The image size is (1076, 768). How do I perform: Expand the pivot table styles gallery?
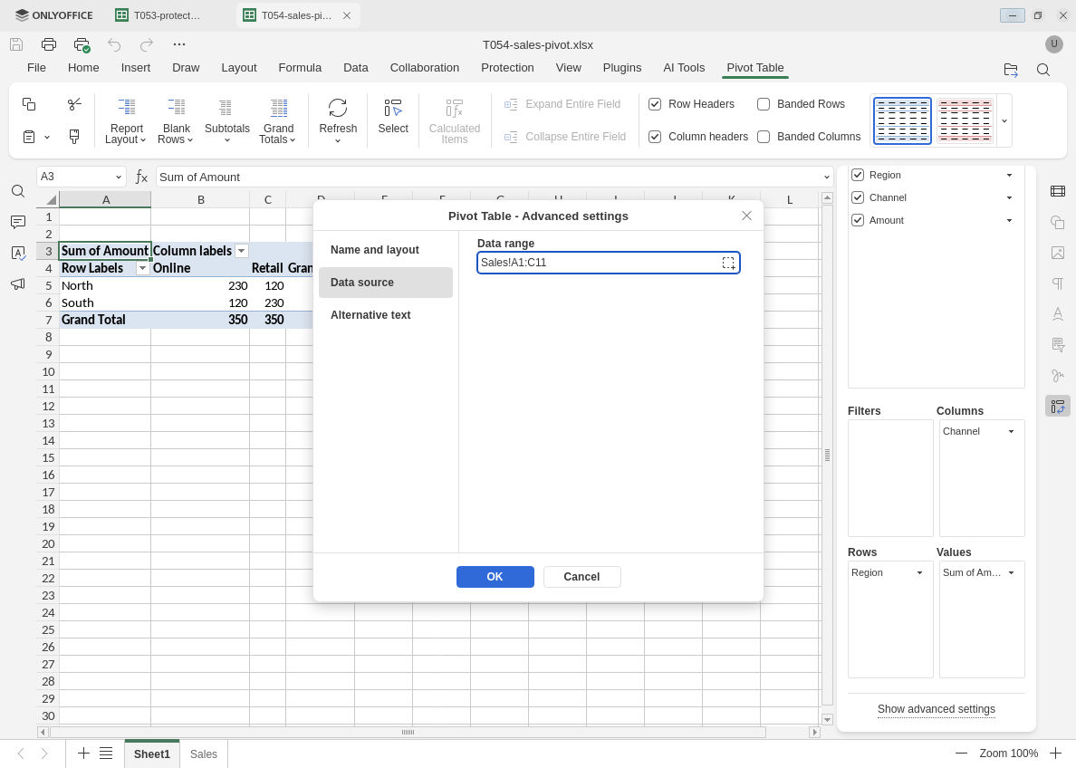tap(1004, 120)
